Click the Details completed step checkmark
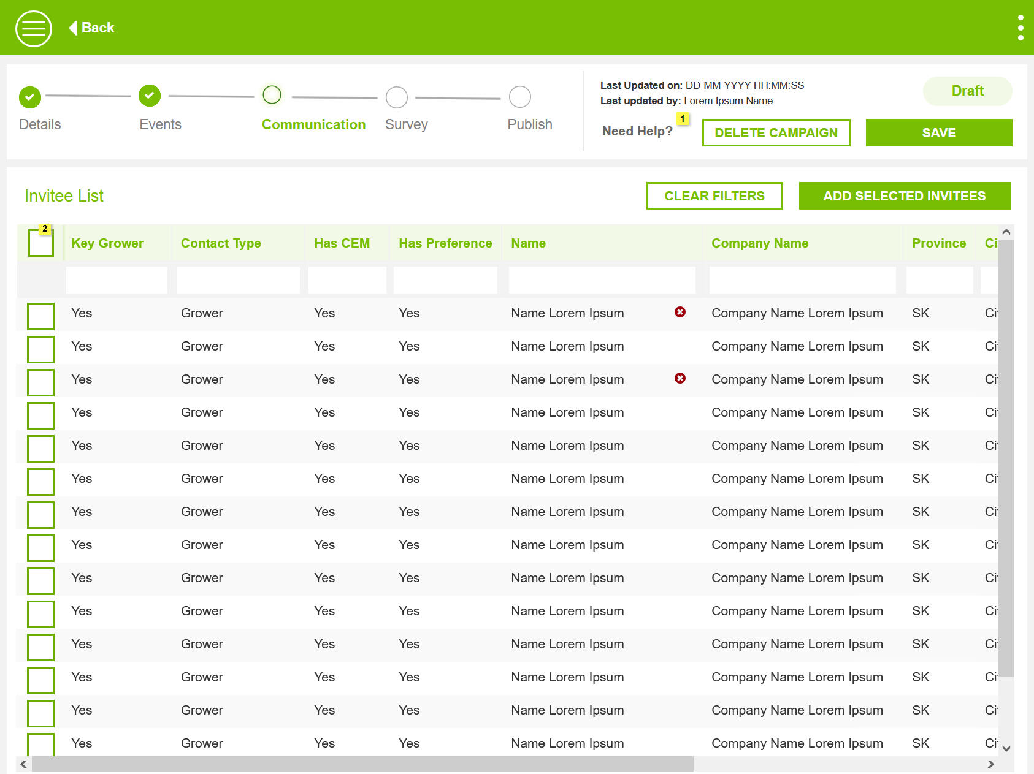 pyautogui.click(x=30, y=97)
